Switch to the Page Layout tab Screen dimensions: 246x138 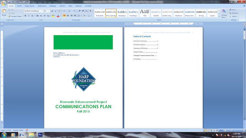coord(29,6)
